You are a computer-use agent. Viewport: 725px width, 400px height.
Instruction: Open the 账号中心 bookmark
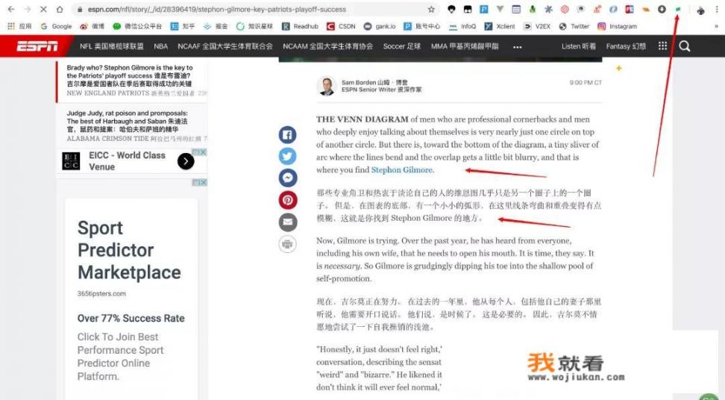tap(421, 26)
